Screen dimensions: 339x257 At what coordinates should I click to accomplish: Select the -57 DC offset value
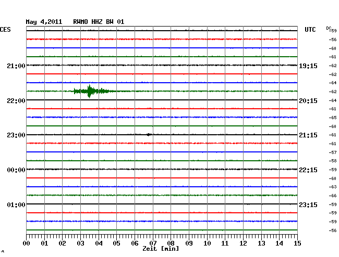tap(333, 152)
